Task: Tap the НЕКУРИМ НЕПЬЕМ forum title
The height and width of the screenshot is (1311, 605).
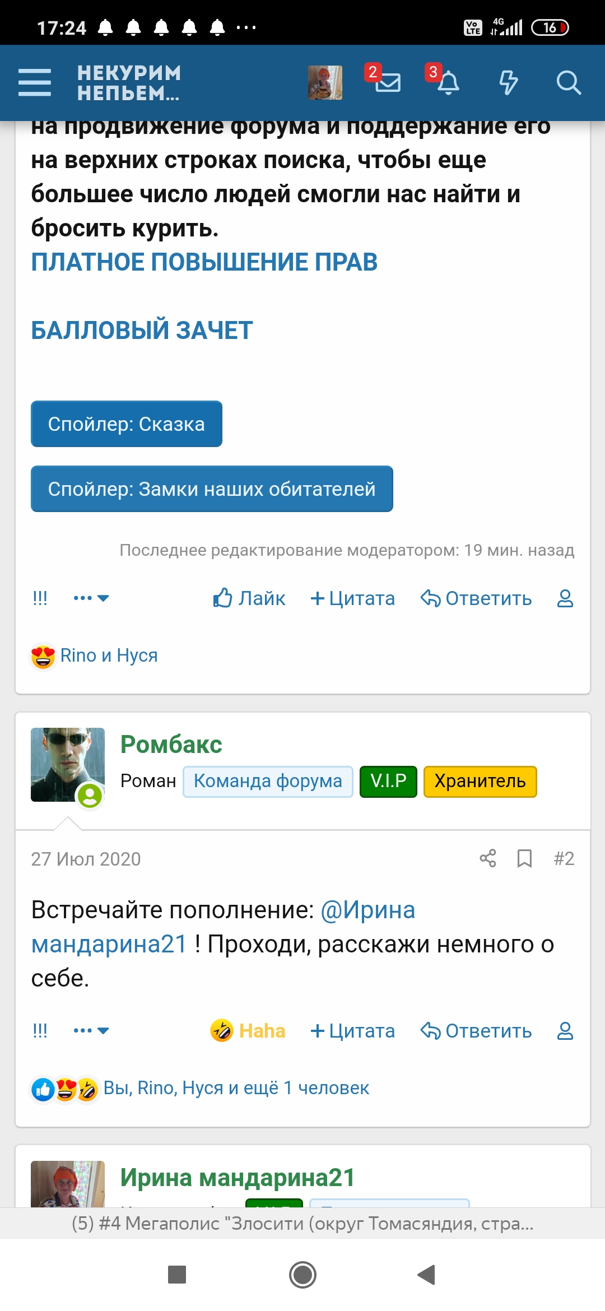Action: [x=129, y=83]
